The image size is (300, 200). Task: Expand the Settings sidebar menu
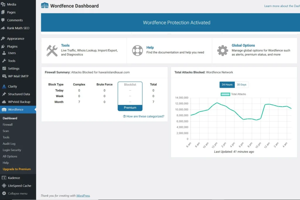pyautogui.click(x=13, y=69)
